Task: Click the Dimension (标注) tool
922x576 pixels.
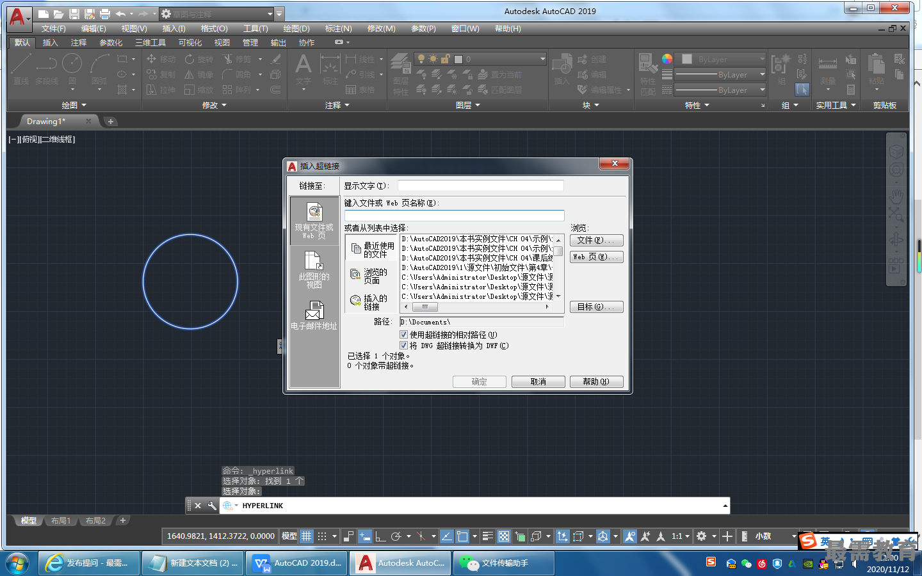Action: (x=330, y=68)
